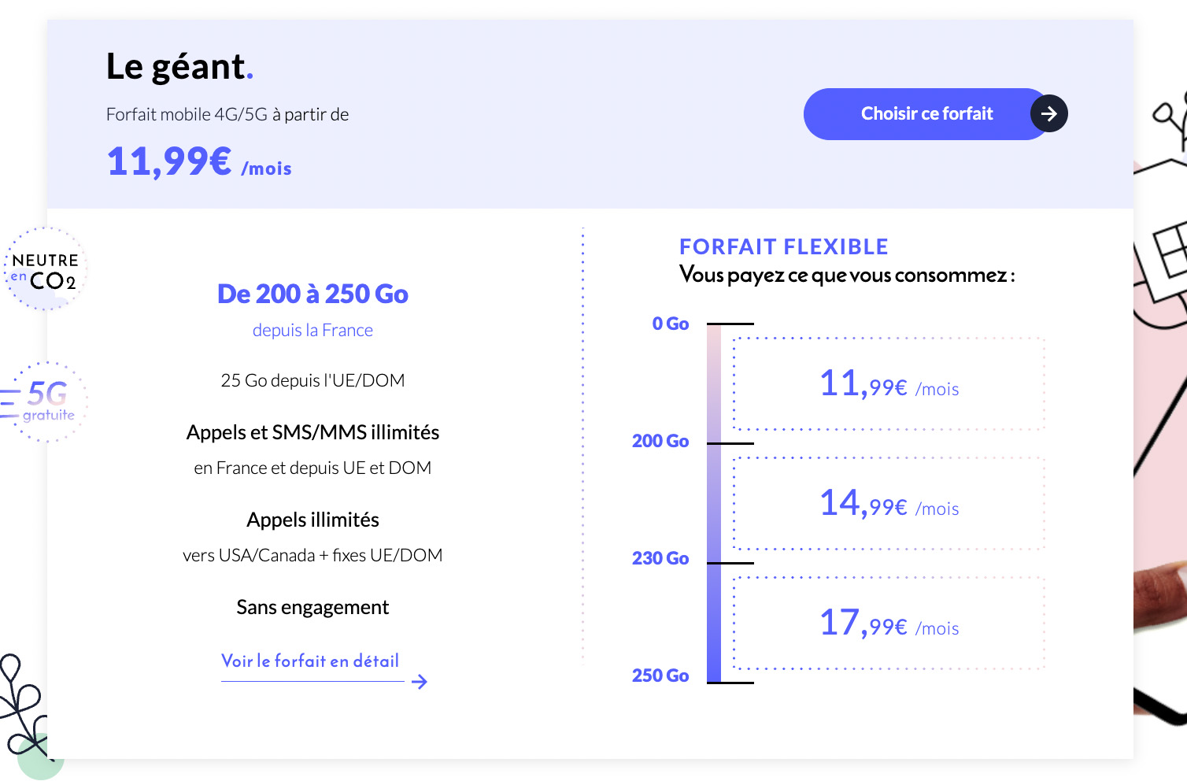Viewport: 1187px width, 781px height.
Task: Click the header price "11,99€ /mois"
Action: 199,162
